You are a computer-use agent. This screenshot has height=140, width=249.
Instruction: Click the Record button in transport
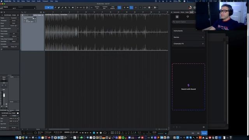(101, 133)
